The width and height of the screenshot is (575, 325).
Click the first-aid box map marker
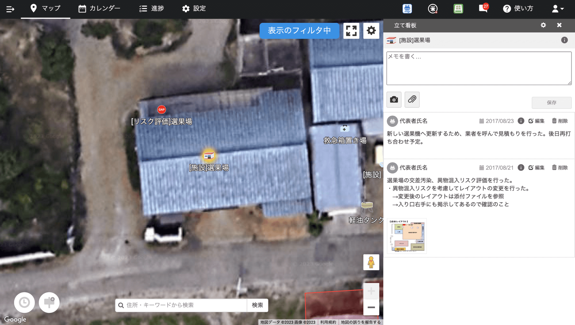pyautogui.click(x=344, y=129)
